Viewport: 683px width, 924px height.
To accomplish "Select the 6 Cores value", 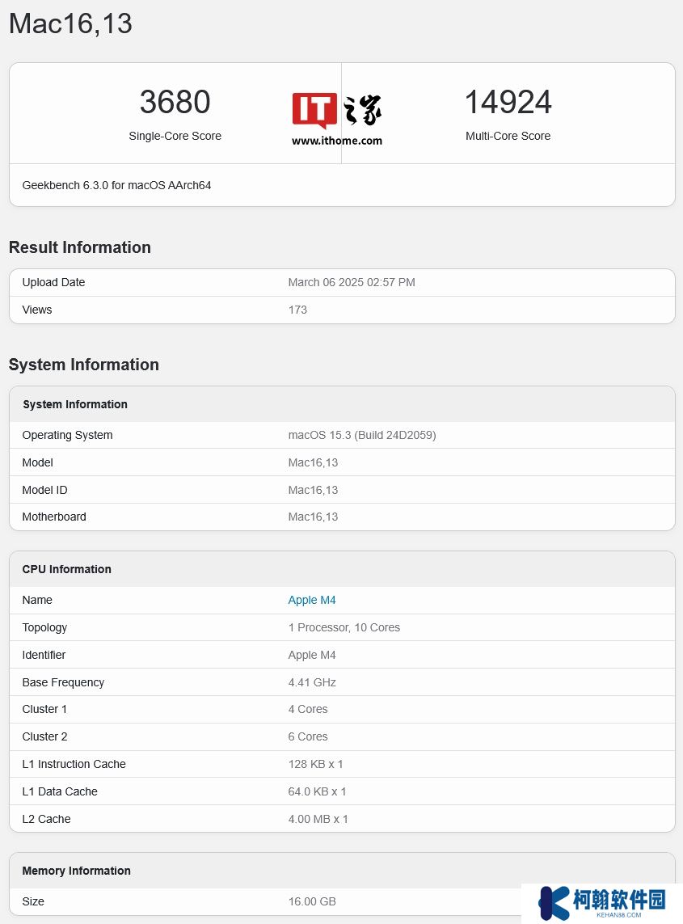I will [x=308, y=736].
